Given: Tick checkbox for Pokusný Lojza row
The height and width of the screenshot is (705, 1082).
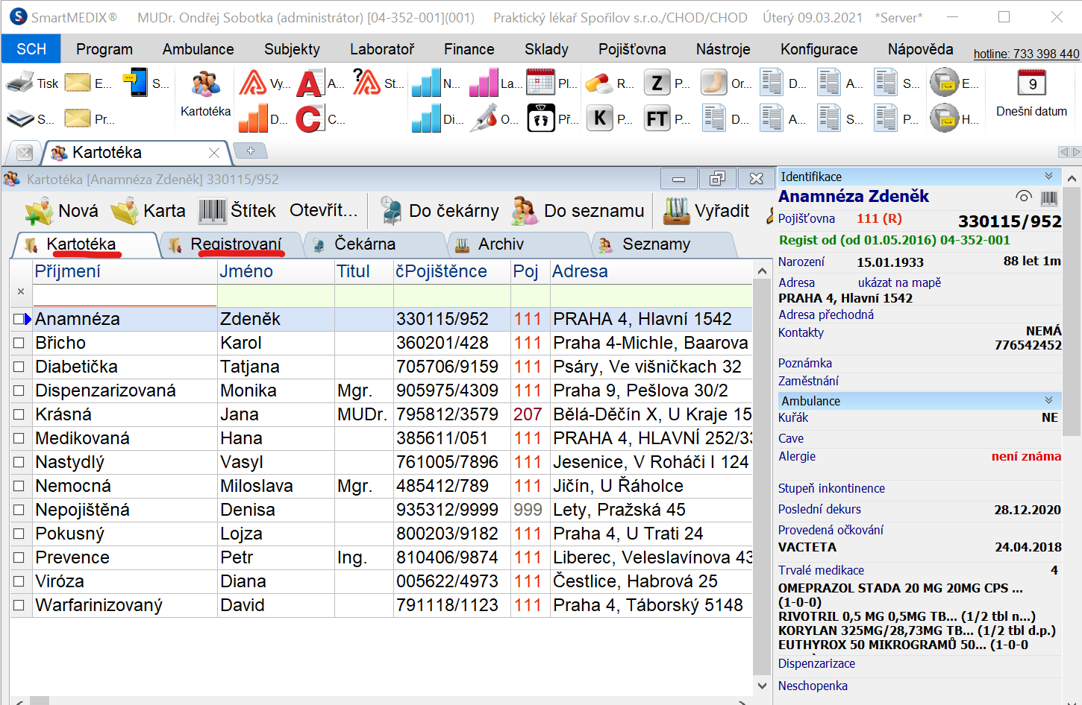Looking at the screenshot, I should 19,534.
